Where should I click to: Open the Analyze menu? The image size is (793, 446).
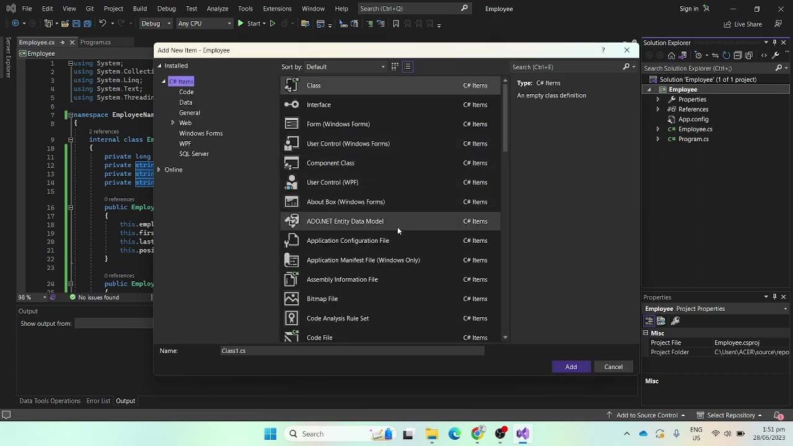click(217, 9)
